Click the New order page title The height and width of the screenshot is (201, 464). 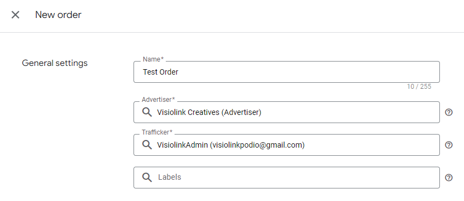pos(59,15)
